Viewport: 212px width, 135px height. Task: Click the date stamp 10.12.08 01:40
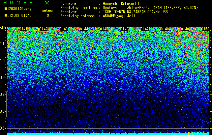(x=17, y=16)
